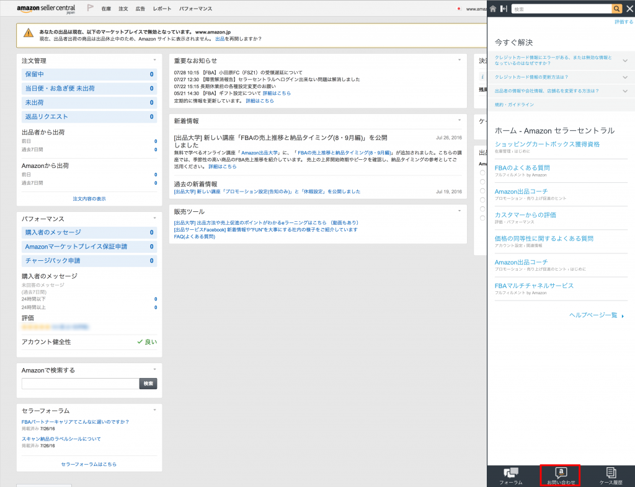This screenshot has height=487, width=635.
Task: Close the help panel with the X
Action: (x=629, y=9)
